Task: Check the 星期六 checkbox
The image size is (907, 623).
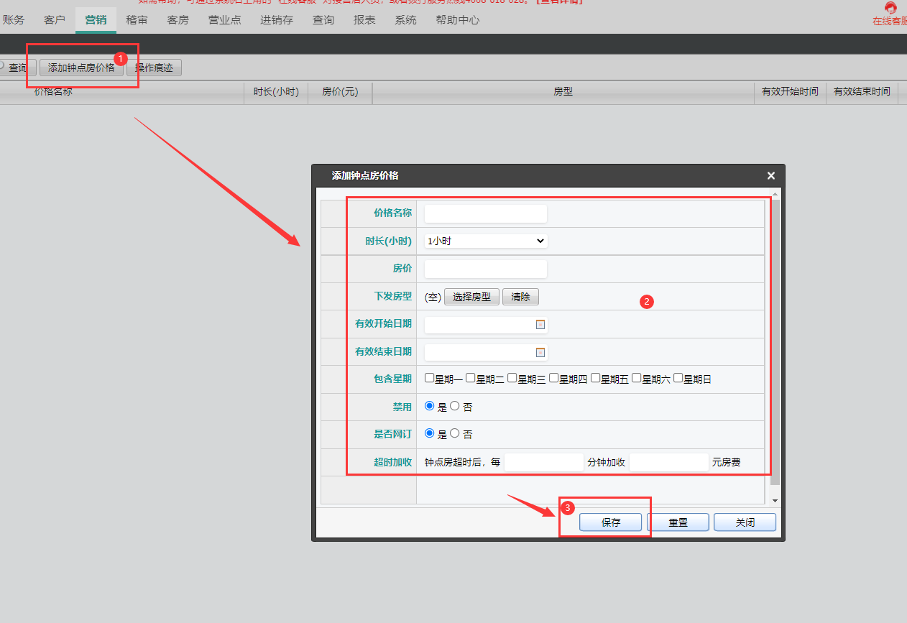Action: click(x=637, y=378)
